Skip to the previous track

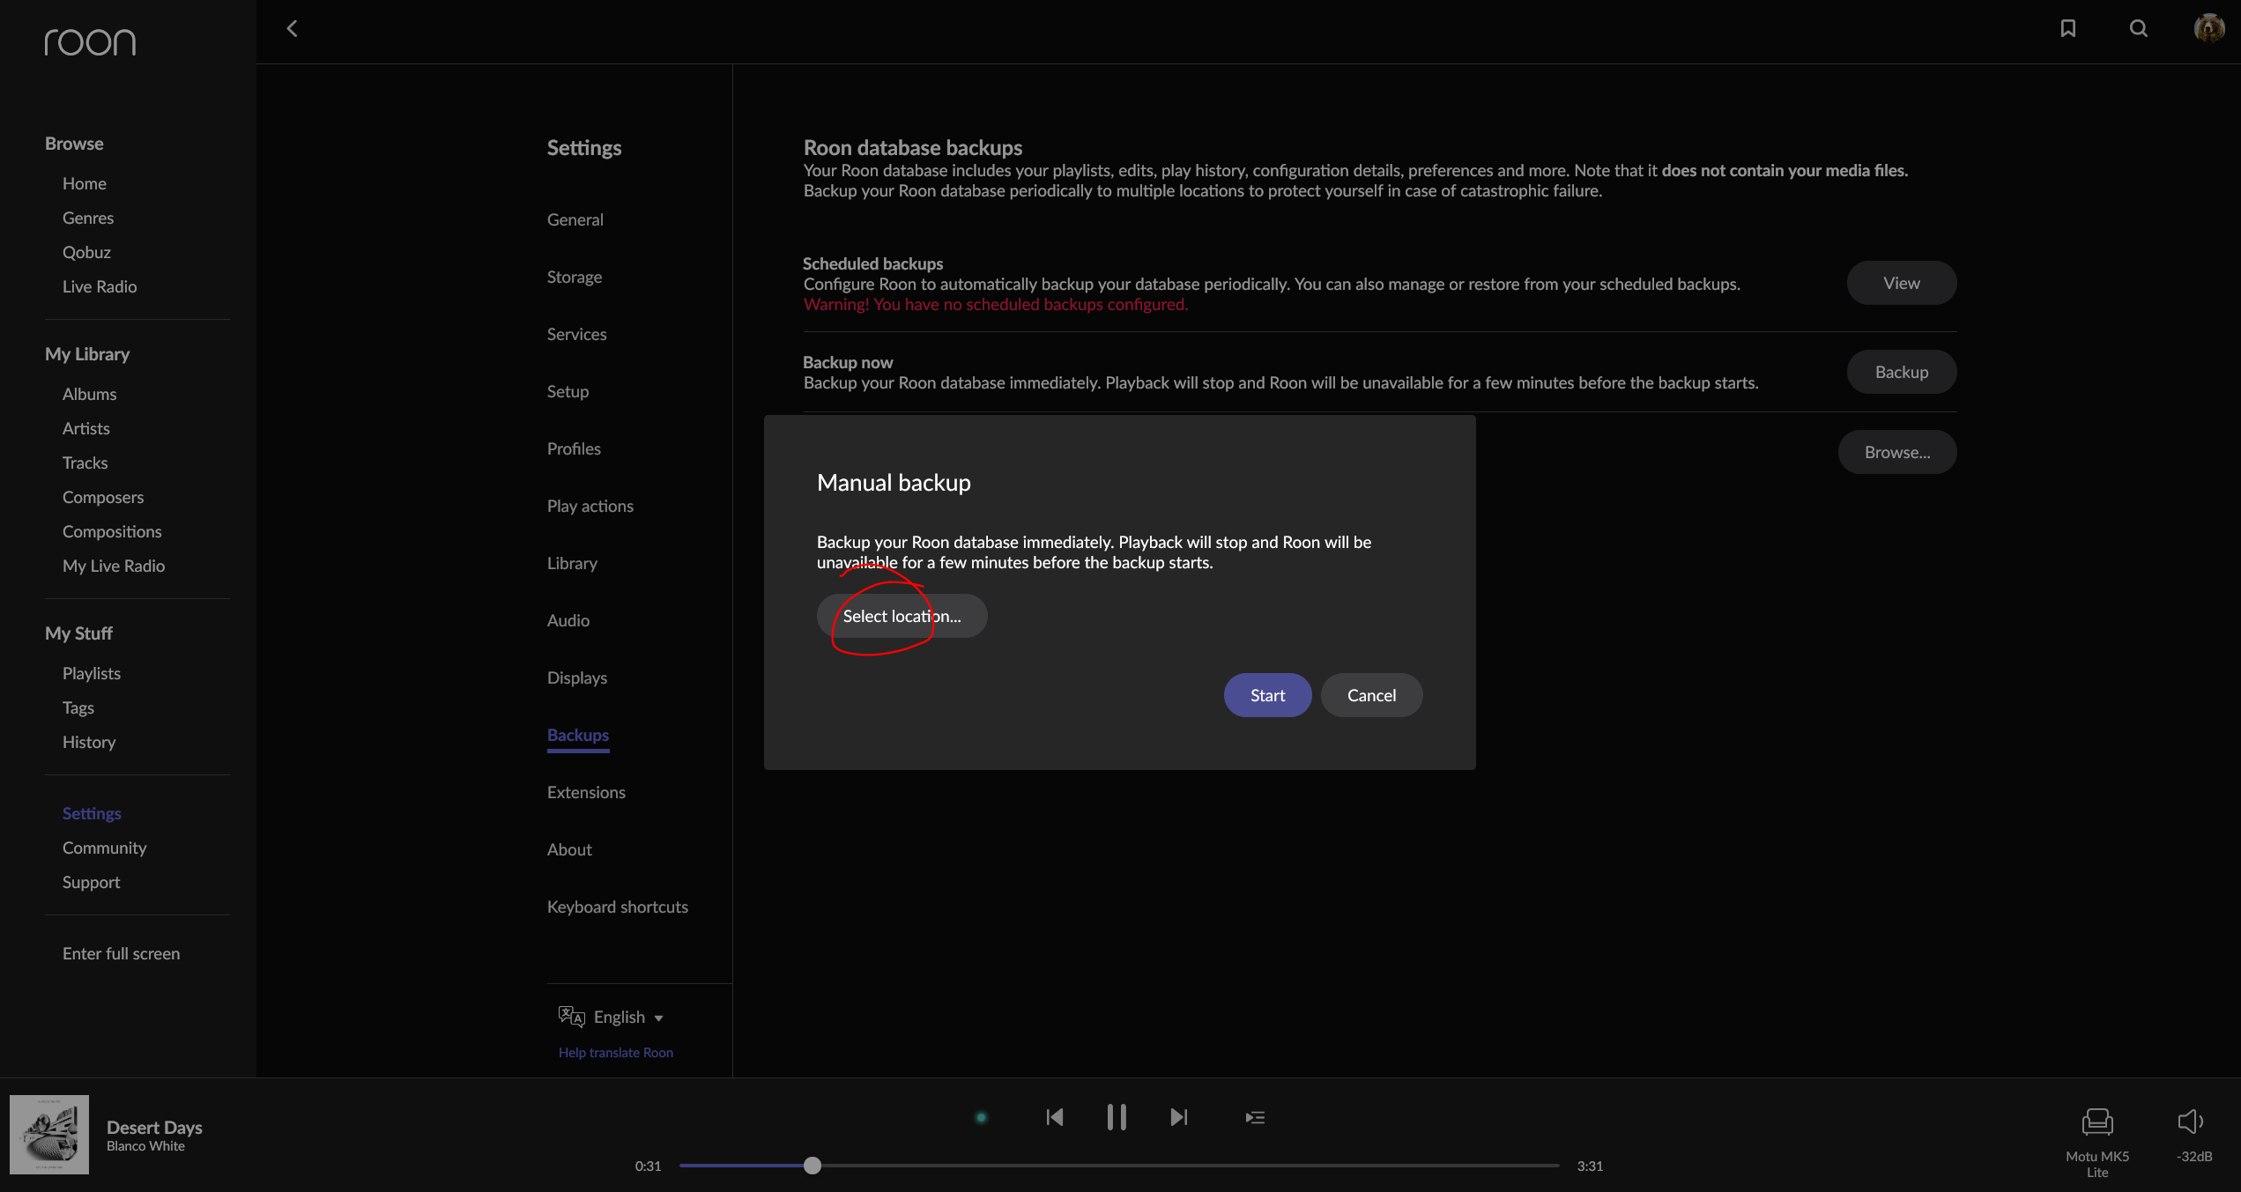pyautogui.click(x=1055, y=1117)
